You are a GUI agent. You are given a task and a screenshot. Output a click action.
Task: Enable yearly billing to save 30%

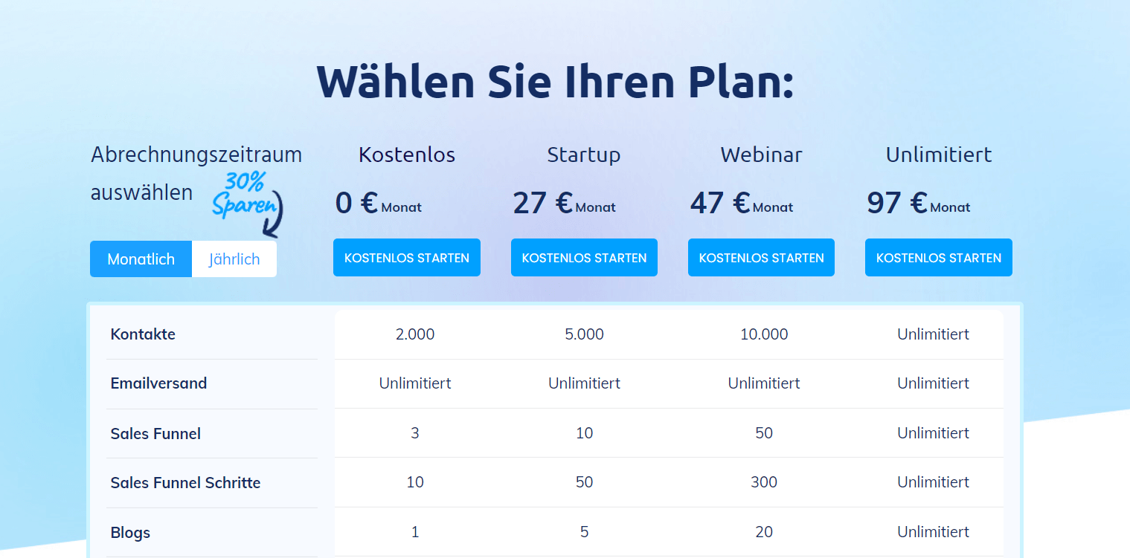234,258
